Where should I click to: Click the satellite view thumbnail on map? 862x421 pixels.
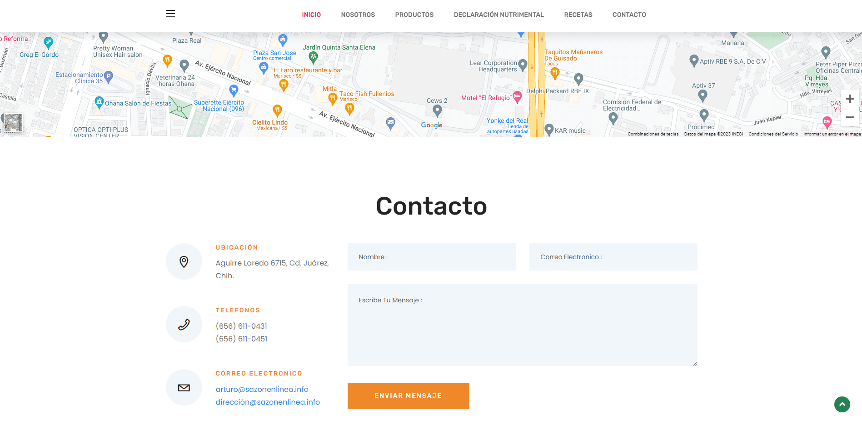[13, 123]
